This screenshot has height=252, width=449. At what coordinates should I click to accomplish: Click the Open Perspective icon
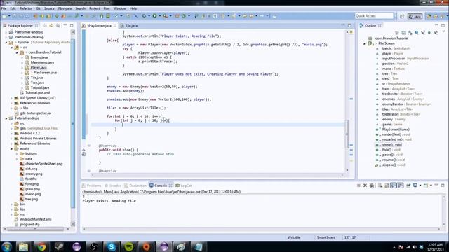[402, 16]
